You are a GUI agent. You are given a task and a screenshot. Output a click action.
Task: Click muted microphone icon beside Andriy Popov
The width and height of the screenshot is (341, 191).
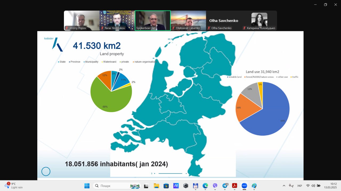67,28
